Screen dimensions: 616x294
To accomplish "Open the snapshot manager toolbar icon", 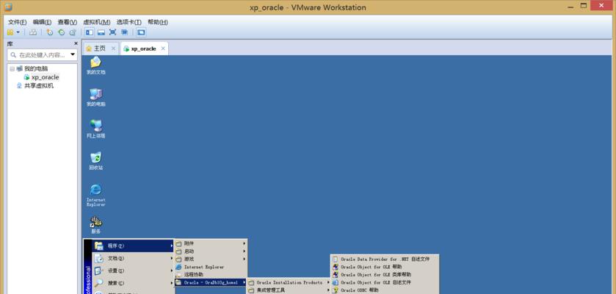I will (x=73, y=32).
